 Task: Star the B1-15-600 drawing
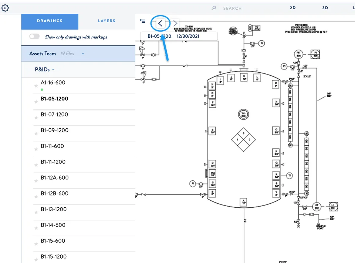click(36, 244)
